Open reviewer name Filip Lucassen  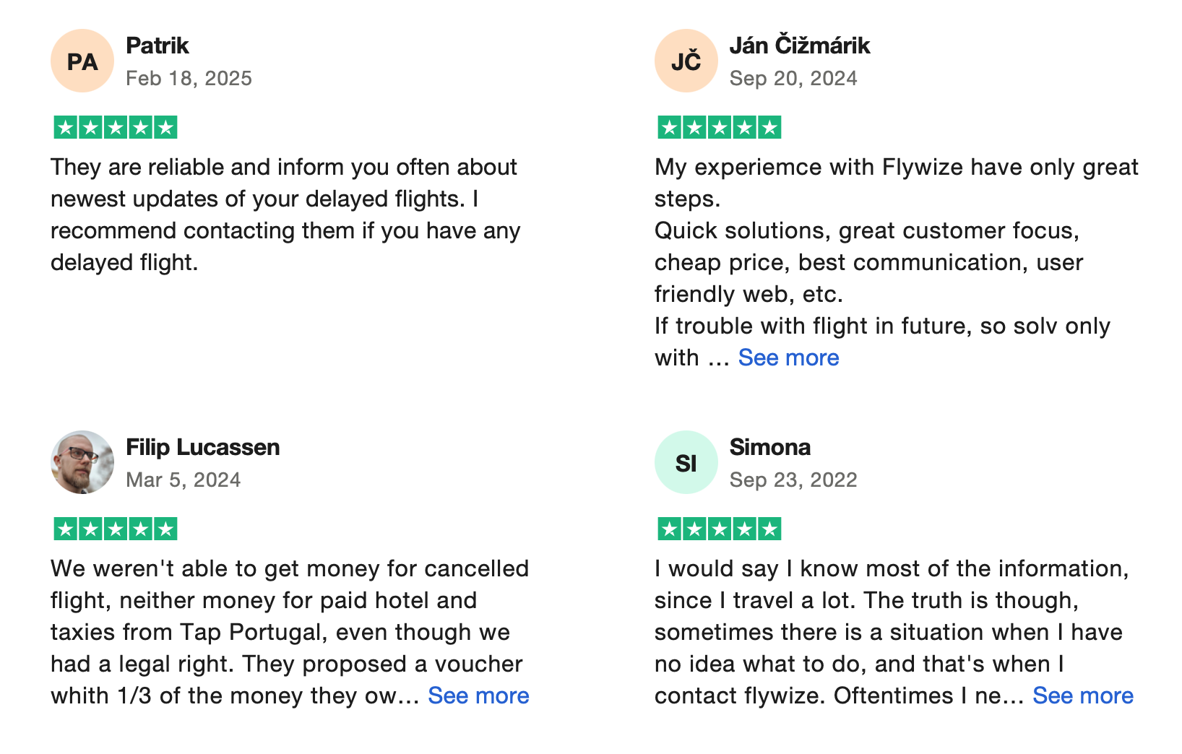tap(203, 447)
